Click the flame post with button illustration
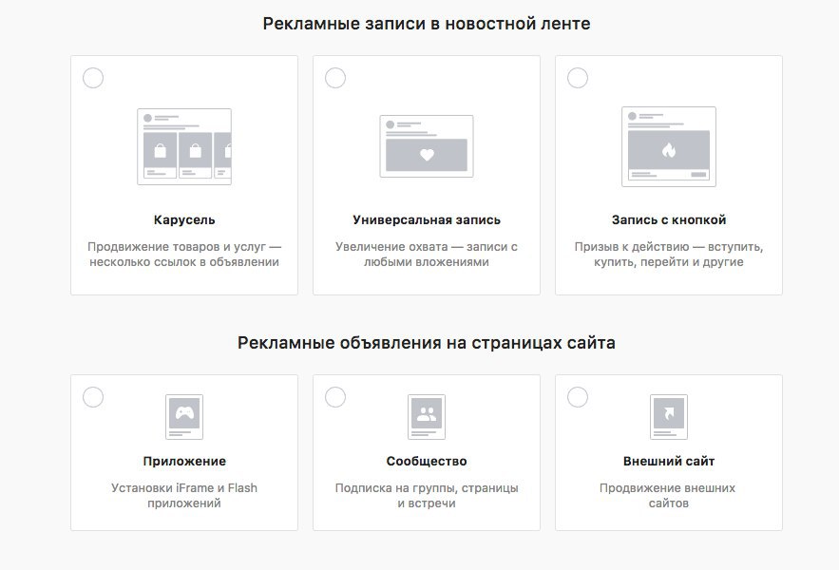The height and width of the screenshot is (570, 839). pyautogui.click(x=669, y=146)
